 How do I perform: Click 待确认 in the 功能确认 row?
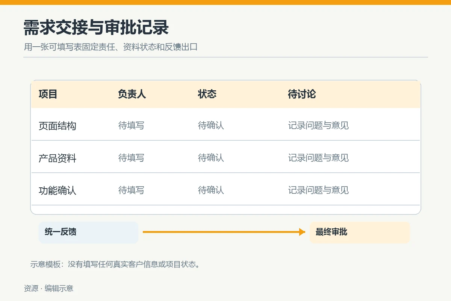point(211,190)
